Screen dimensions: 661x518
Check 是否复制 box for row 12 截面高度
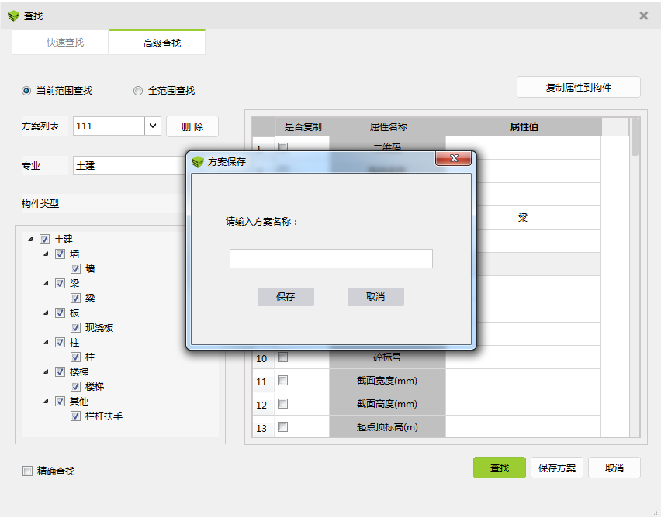(283, 404)
